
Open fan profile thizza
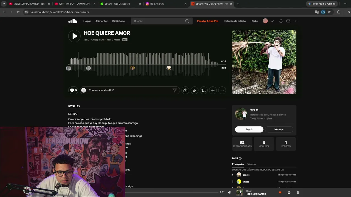click(246, 182)
